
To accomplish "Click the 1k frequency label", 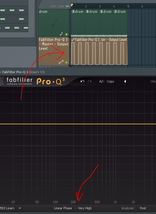I will [115, 202].
